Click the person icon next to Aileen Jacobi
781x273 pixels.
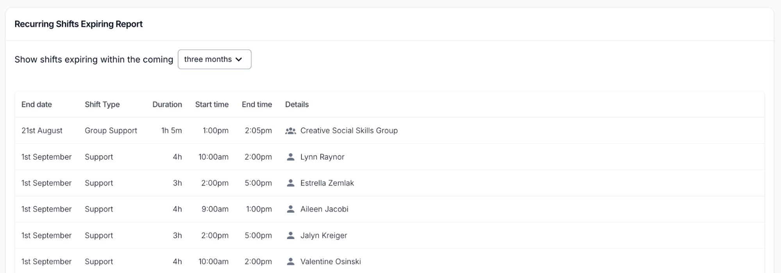pyautogui.click(x=290, y=209)
